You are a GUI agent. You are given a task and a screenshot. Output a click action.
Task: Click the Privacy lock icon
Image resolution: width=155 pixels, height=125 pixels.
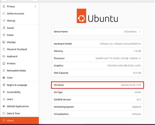click(4, 7)
